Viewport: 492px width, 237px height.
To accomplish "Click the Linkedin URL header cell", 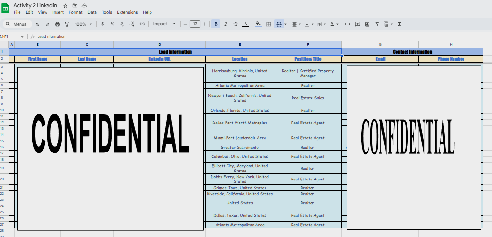I will pos(160,59).
